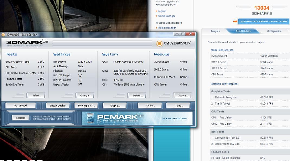Click 'Click here to read more' in banner
This screenshot has width=290, height=161.
[x=174, y=118]
